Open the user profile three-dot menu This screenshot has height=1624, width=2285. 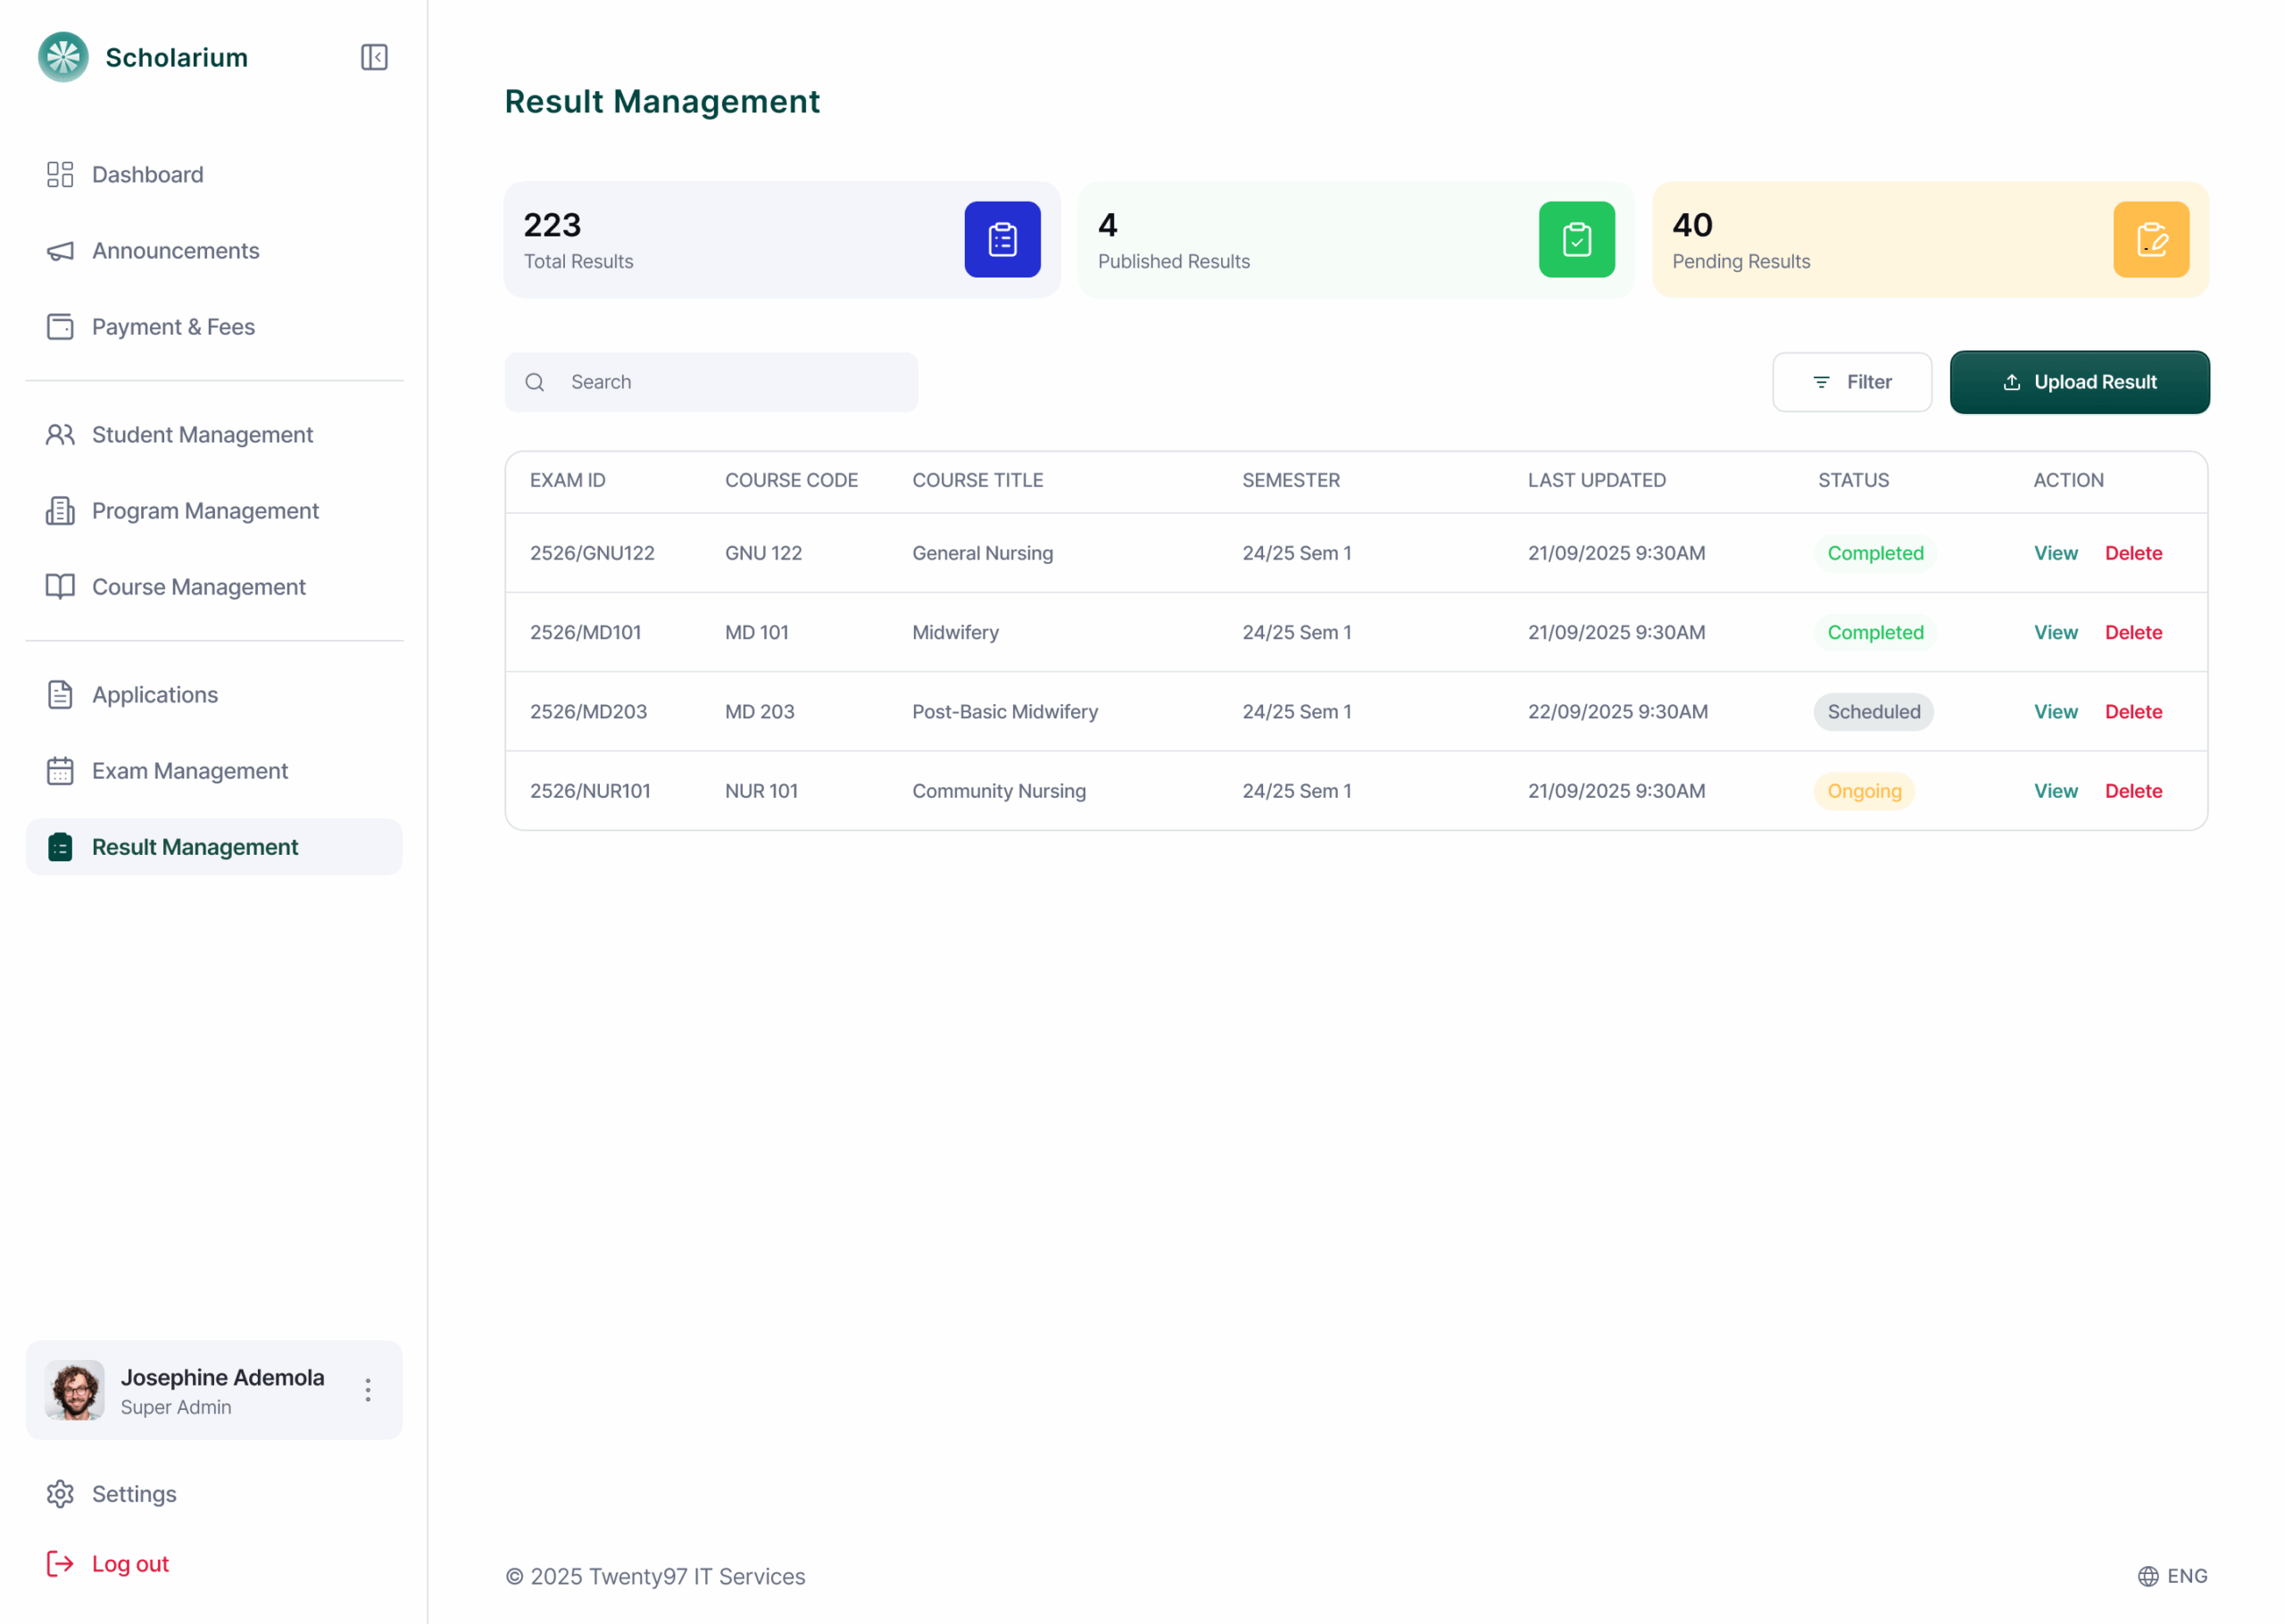click(368, 1390)
